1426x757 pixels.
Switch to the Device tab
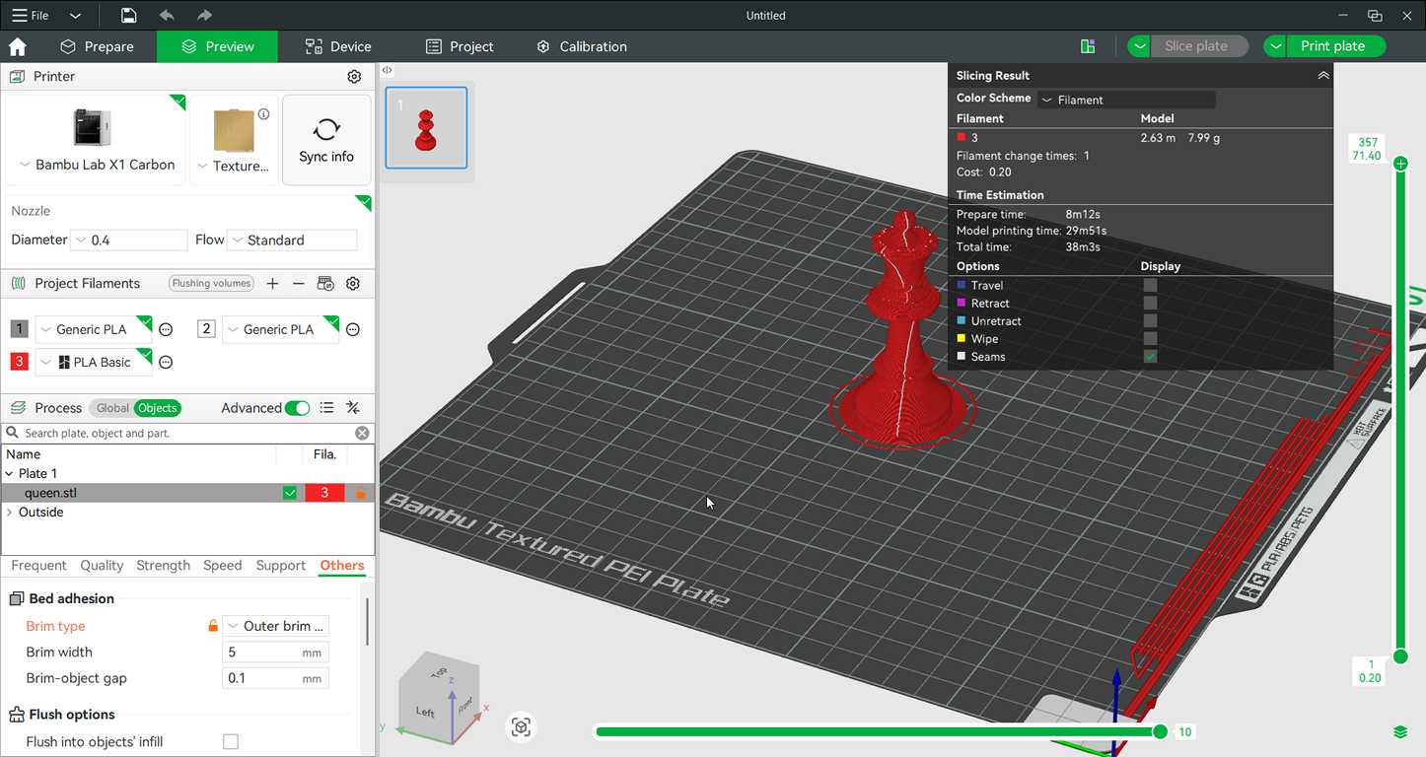click(x=338, y=46)
